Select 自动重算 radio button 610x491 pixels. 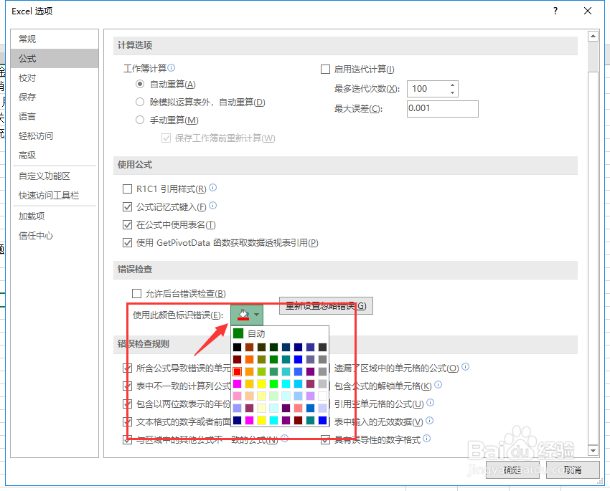140,84
